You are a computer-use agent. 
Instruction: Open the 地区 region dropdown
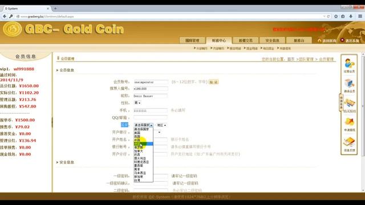click(x=161, y=125)
